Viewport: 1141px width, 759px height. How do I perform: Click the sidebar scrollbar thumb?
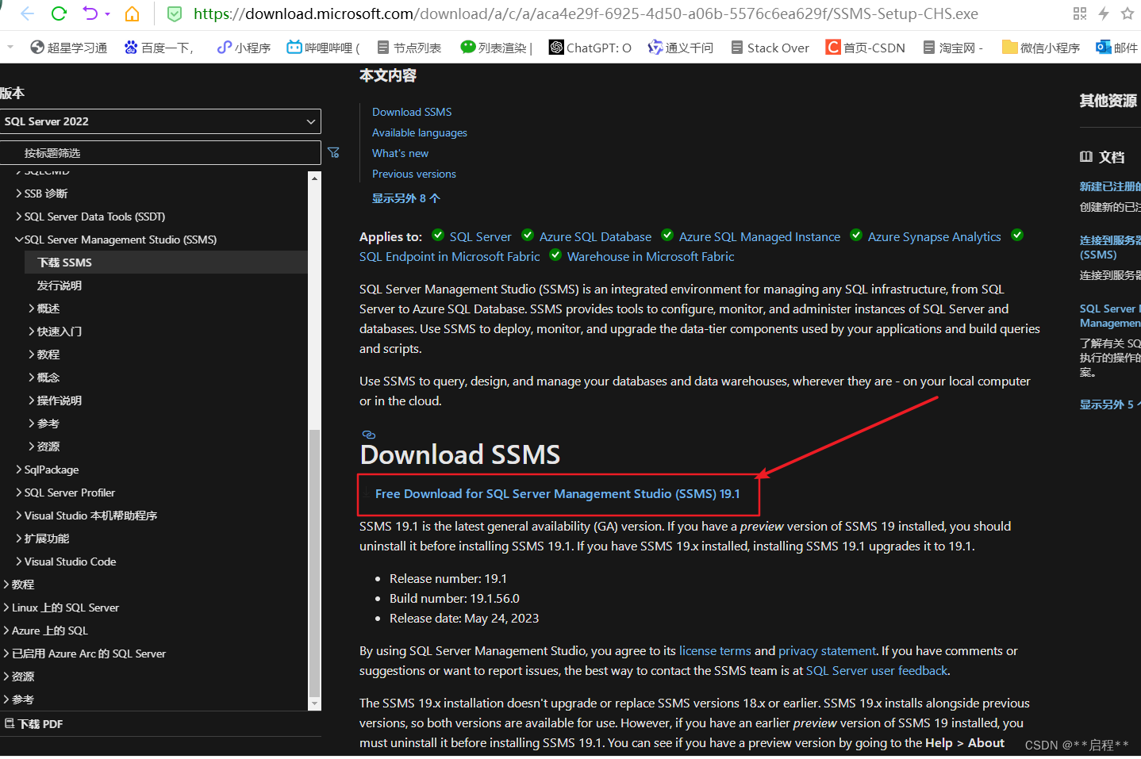click(315, 563)
